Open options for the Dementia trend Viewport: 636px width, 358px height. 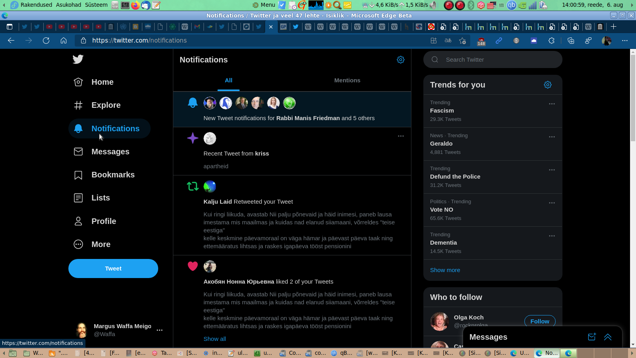552,236
